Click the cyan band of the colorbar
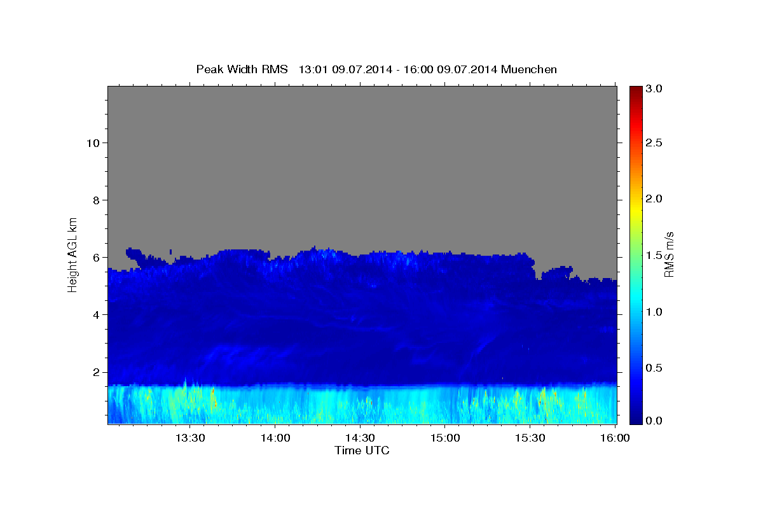The image size is (763, 509). (636, 296)
